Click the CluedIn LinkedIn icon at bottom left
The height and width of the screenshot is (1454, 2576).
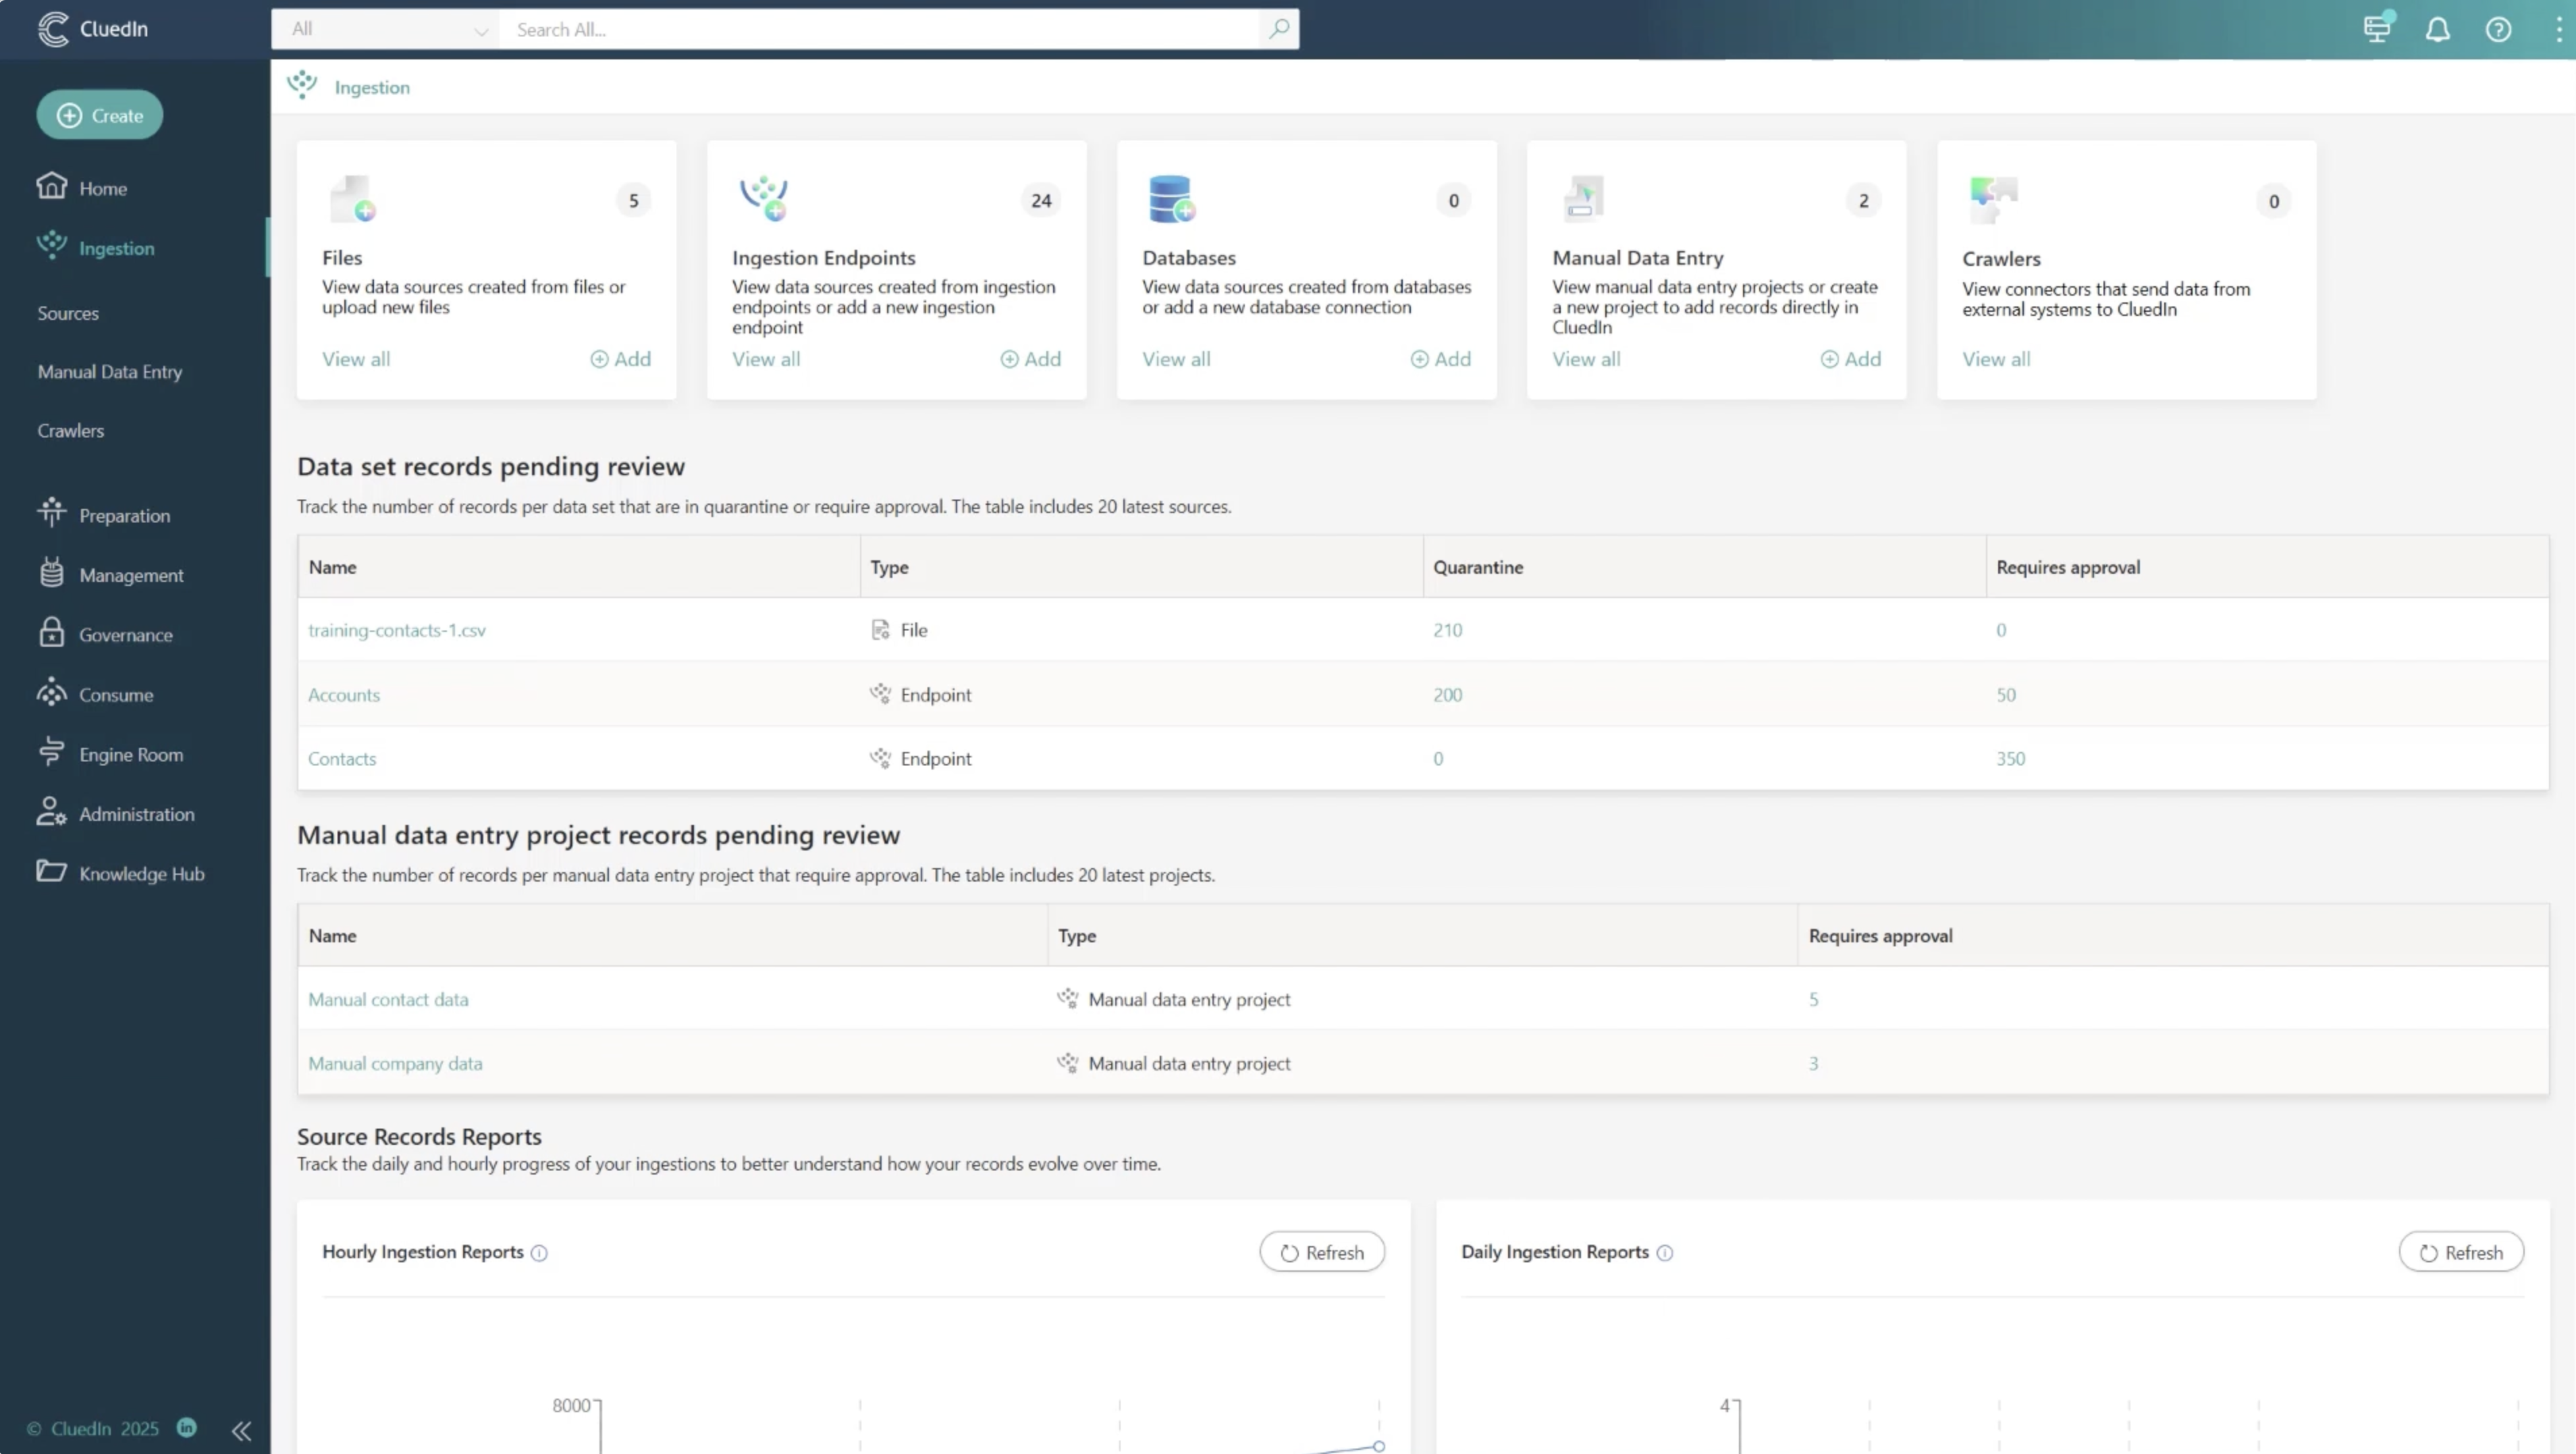[x=187, y=1429]
